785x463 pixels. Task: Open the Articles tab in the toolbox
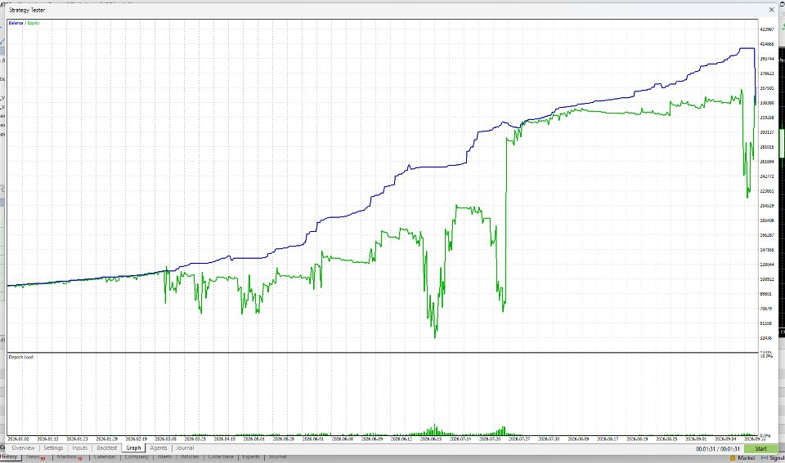point(191,457)
